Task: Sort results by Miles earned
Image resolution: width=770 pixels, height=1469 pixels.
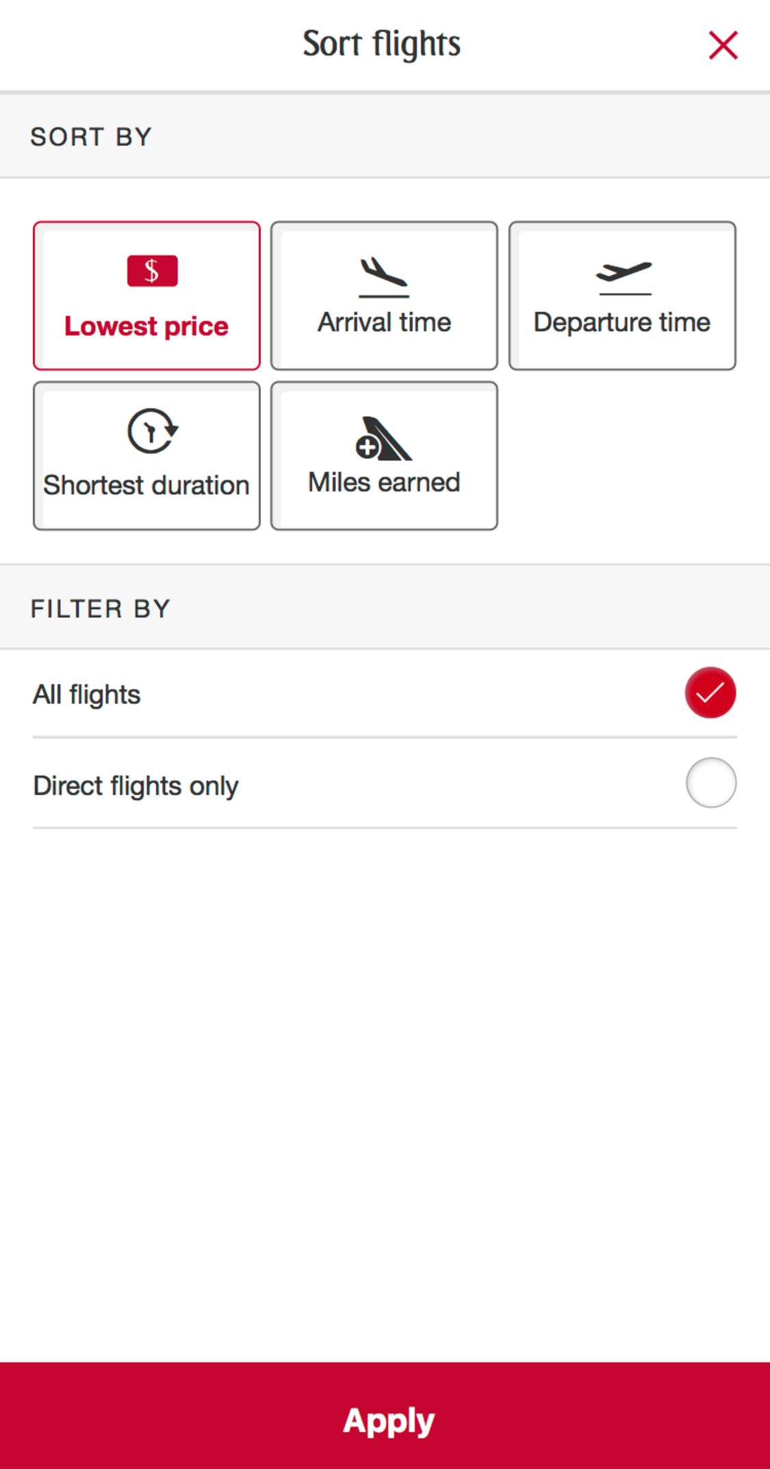Action: tap(384, 455)
